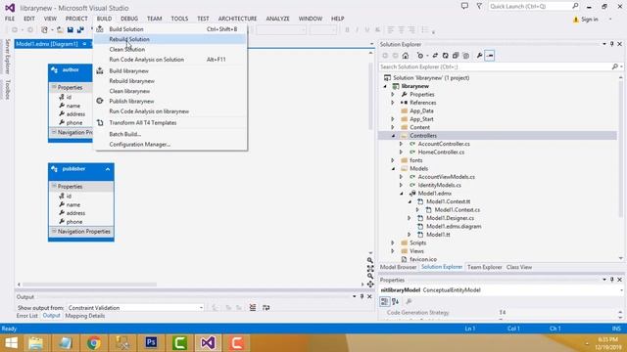Collapse Navigation Properties of publisher entity
Screen dimensions: 627x352
[x=54, y=231]
